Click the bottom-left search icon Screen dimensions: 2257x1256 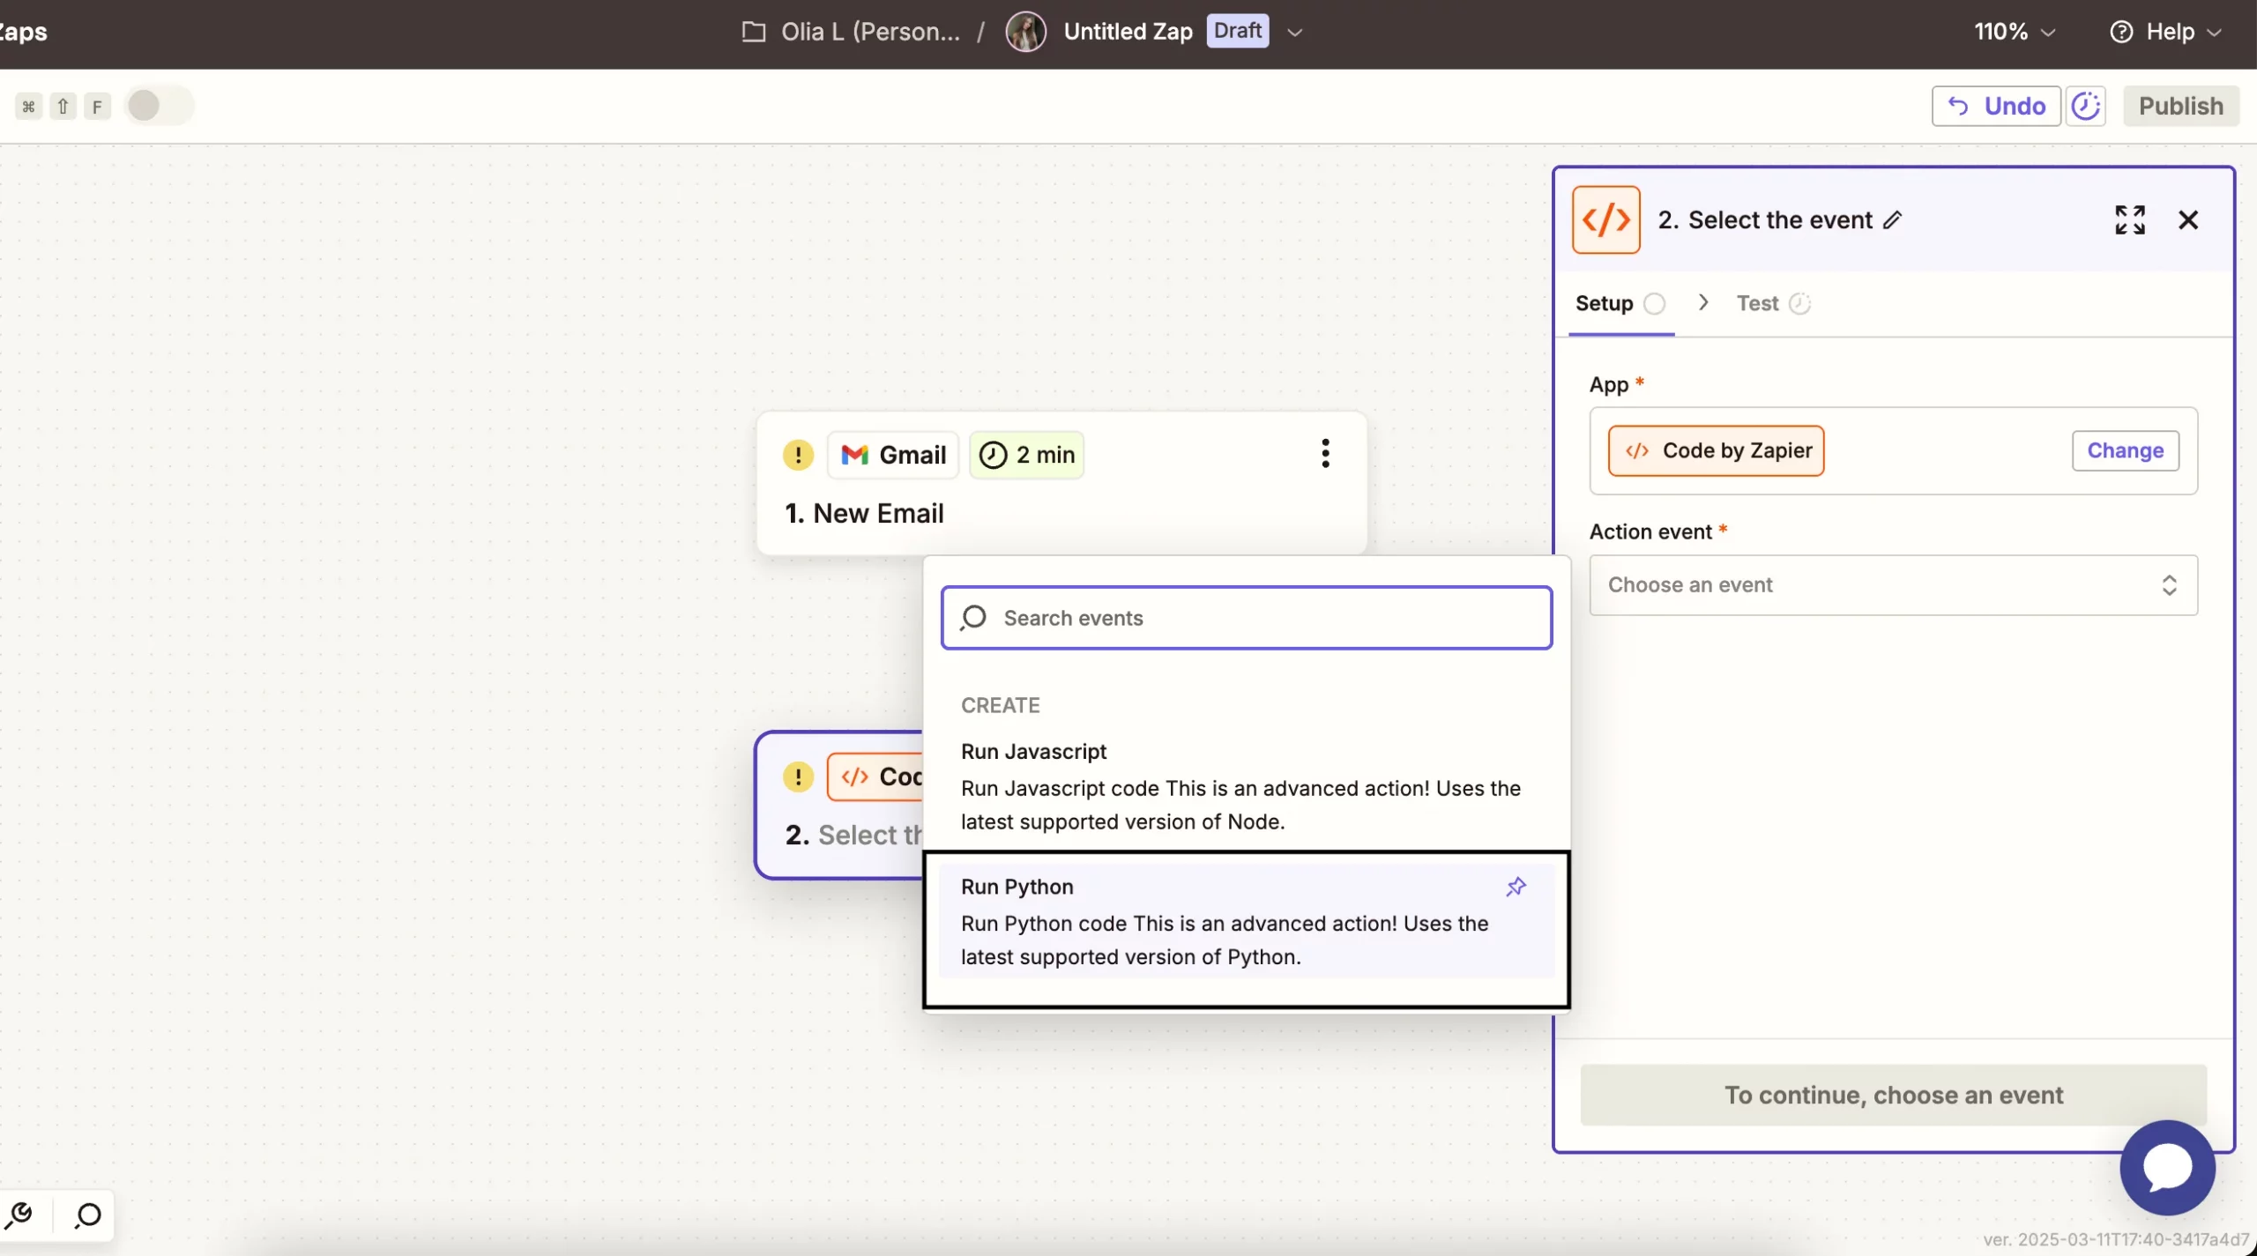[x=87, y=1216]
